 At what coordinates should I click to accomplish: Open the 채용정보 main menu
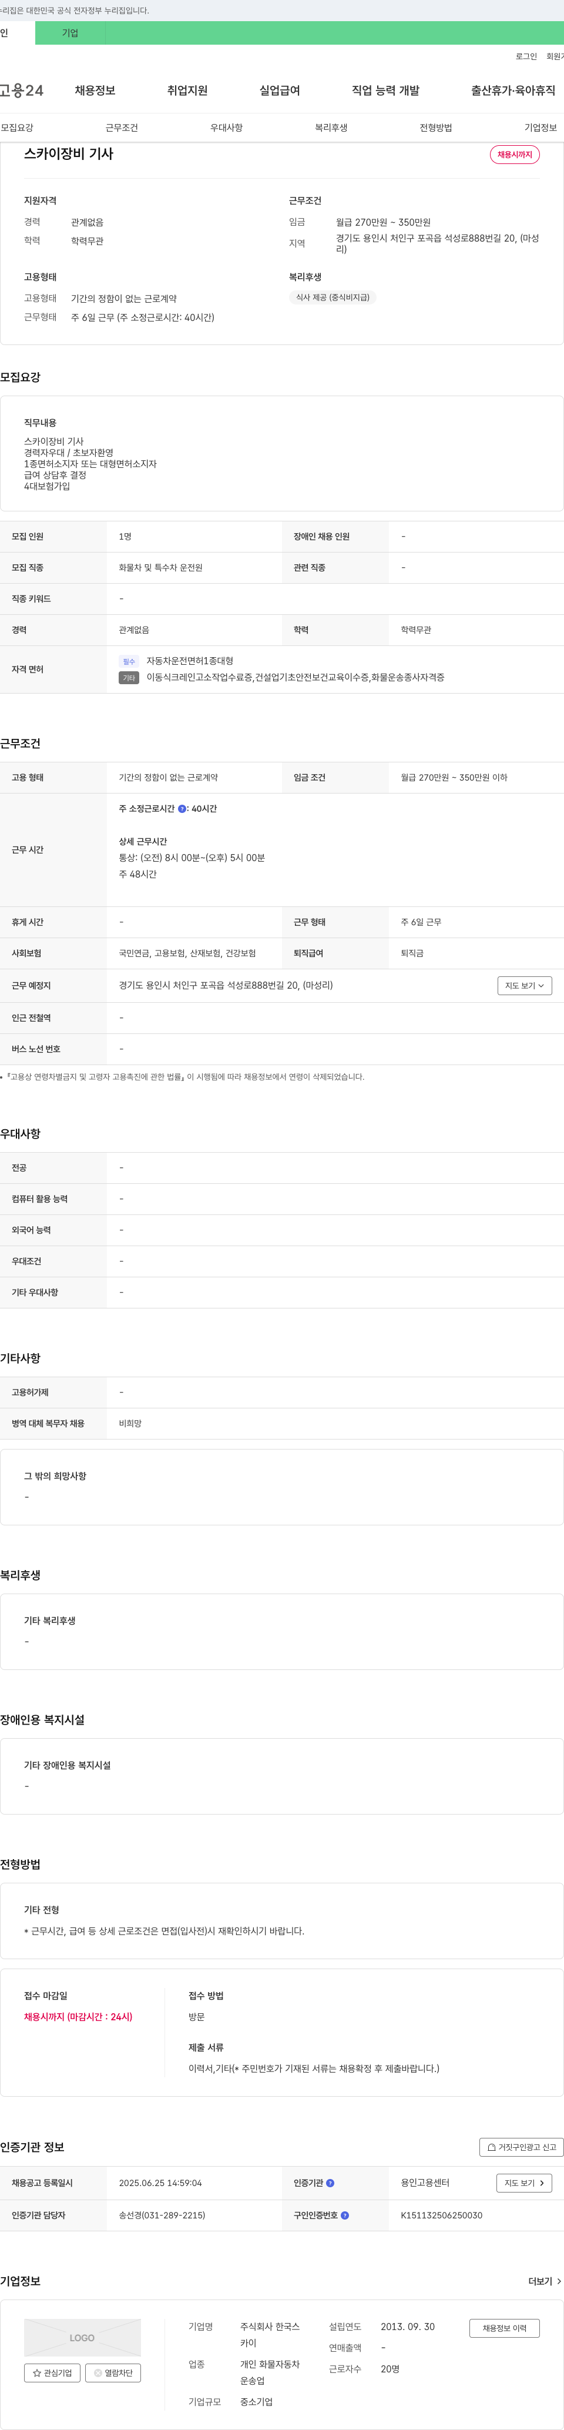click(95, 91)
